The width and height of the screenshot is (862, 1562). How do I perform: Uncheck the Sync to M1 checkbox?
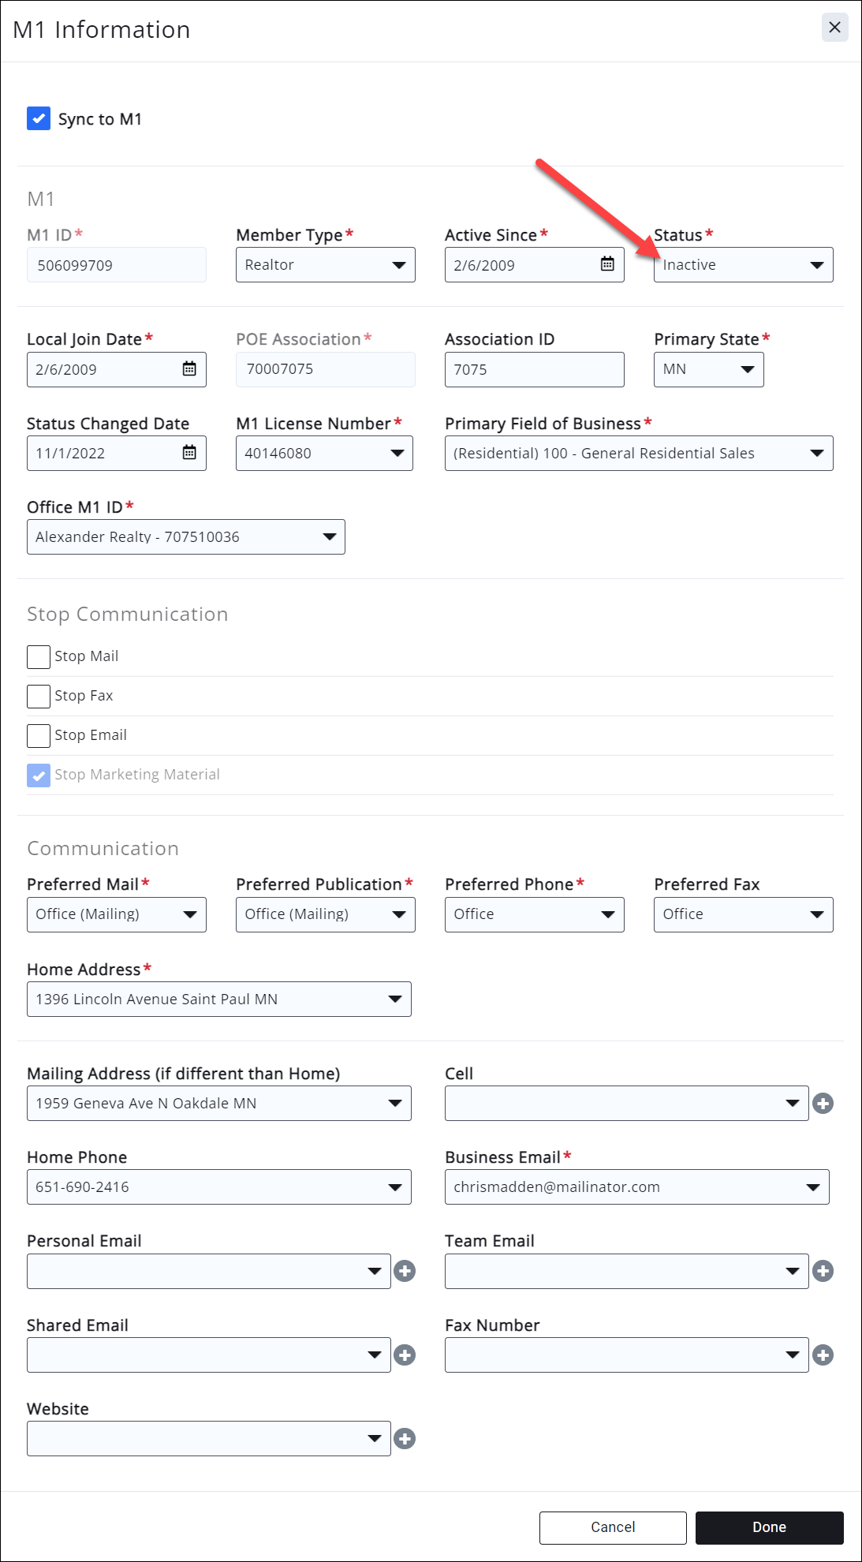point(39,119)
